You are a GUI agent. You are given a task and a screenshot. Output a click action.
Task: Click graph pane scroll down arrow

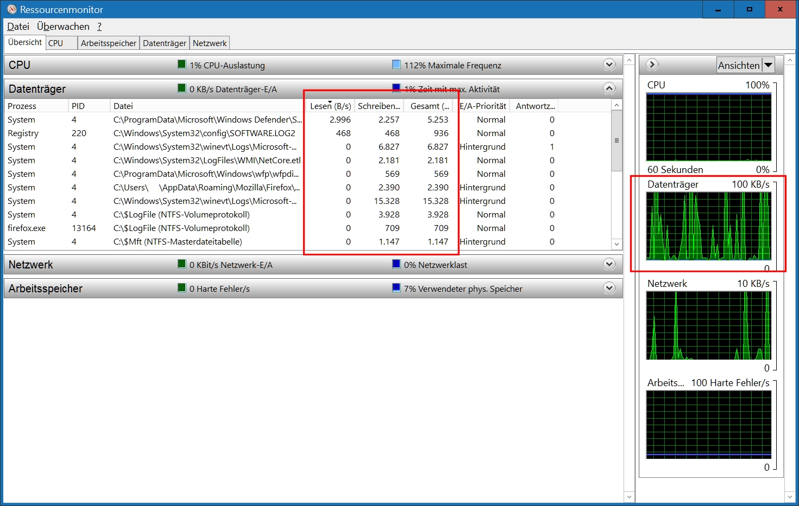(x=790, y=497)
